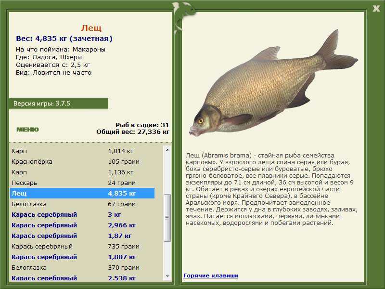Select the Карп 1,014 кг entry

[x=82, y=151]
